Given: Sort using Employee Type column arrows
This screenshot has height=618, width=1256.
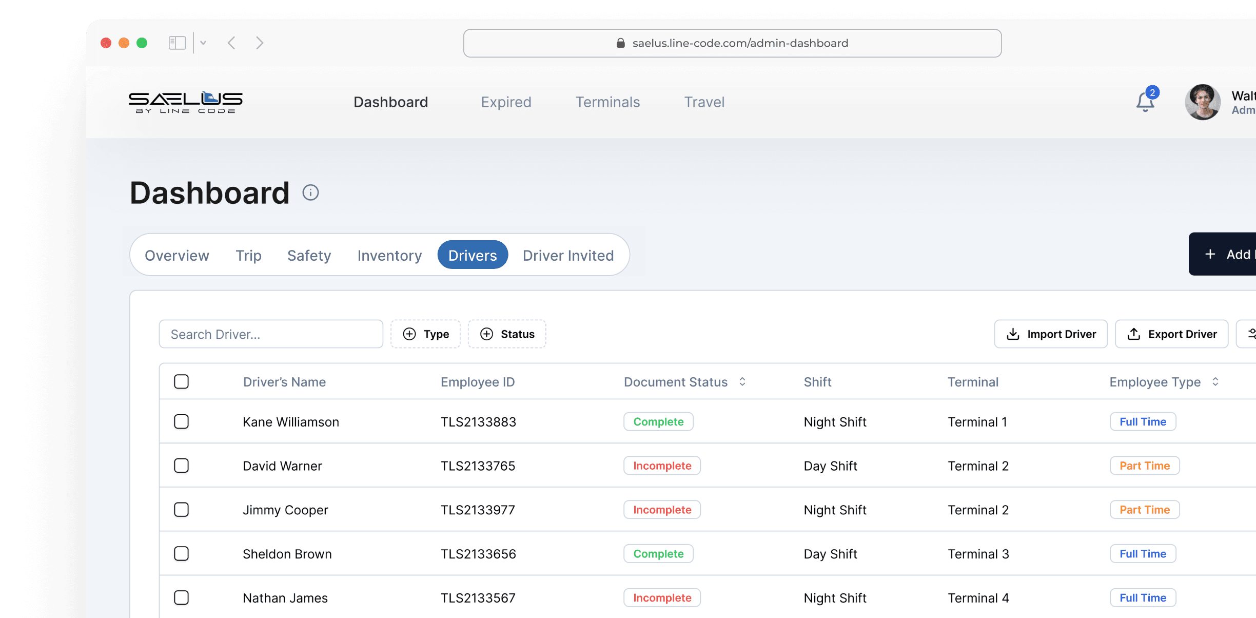Looking at the screenshot, I should (x=1215, y=381).
